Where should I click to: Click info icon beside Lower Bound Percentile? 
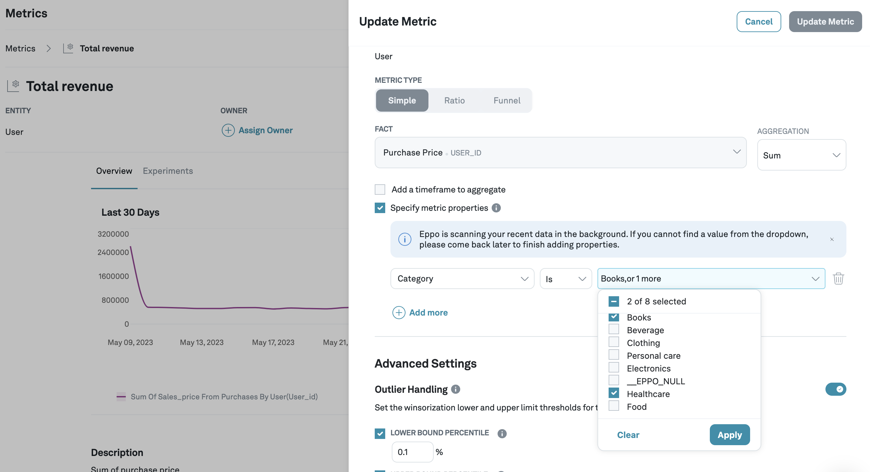coord(501,433)
